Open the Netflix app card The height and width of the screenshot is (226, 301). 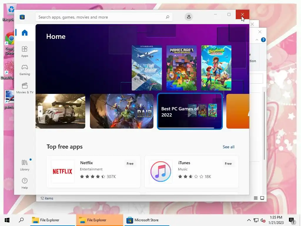(93, 172)
